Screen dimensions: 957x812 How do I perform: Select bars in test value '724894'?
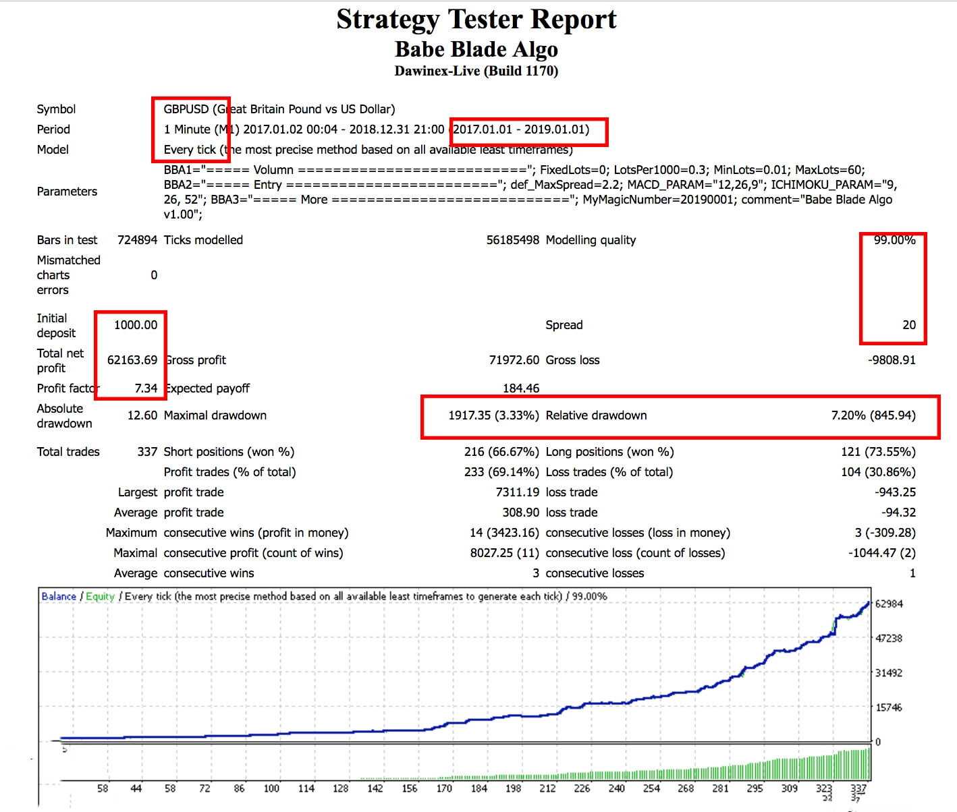tap(137, 240)
